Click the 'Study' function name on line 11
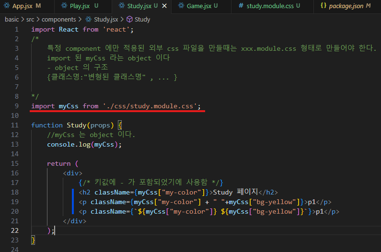381x252 pixels. coord(77,126)
